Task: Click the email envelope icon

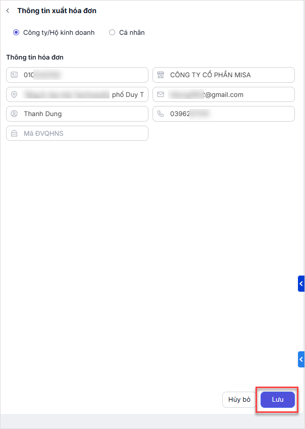Action: click(161, 94)
